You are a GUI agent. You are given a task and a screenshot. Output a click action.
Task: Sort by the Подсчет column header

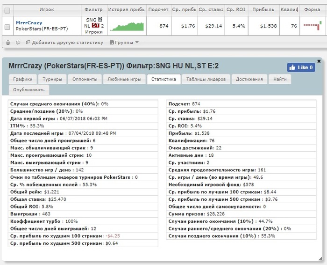[158, 10]
